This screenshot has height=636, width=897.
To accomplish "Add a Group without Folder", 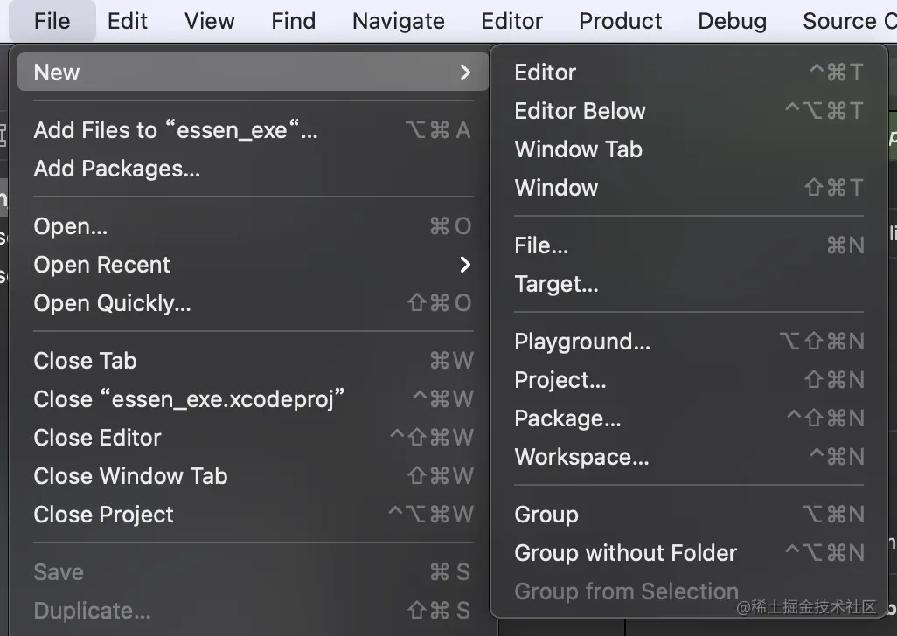I will [x=626, y=553].
